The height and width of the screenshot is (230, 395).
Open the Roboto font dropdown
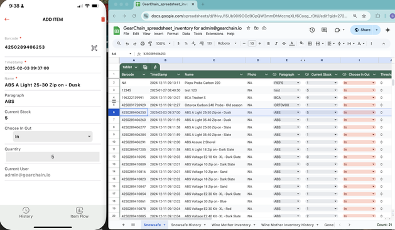pyautogui.click(x=227, y=43)
